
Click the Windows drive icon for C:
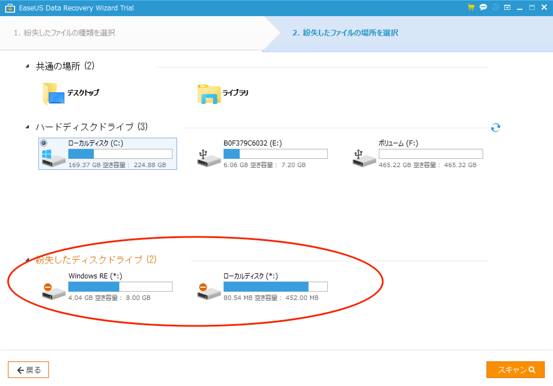pos(53,158)
